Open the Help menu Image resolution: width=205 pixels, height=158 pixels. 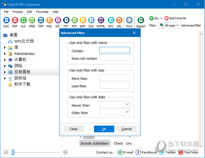point(55,12)
